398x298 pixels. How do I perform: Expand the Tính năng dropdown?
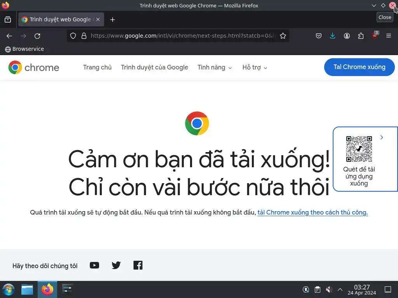[215, 68]
